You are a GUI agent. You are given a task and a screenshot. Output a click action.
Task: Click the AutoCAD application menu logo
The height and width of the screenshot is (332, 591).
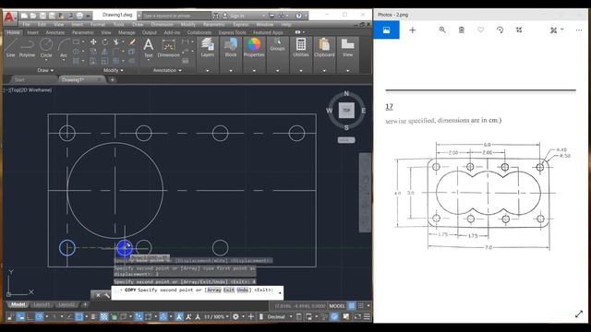coord(9,18)
